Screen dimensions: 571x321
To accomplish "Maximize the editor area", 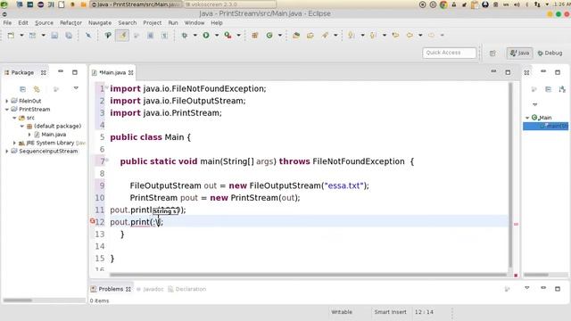I will (508, 72).
